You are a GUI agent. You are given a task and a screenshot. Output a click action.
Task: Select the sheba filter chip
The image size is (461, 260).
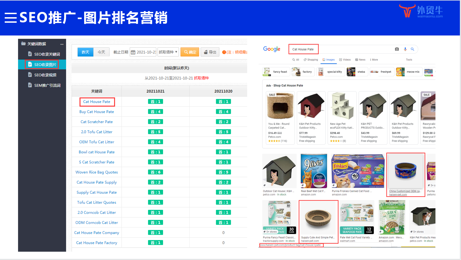[357, 72]
